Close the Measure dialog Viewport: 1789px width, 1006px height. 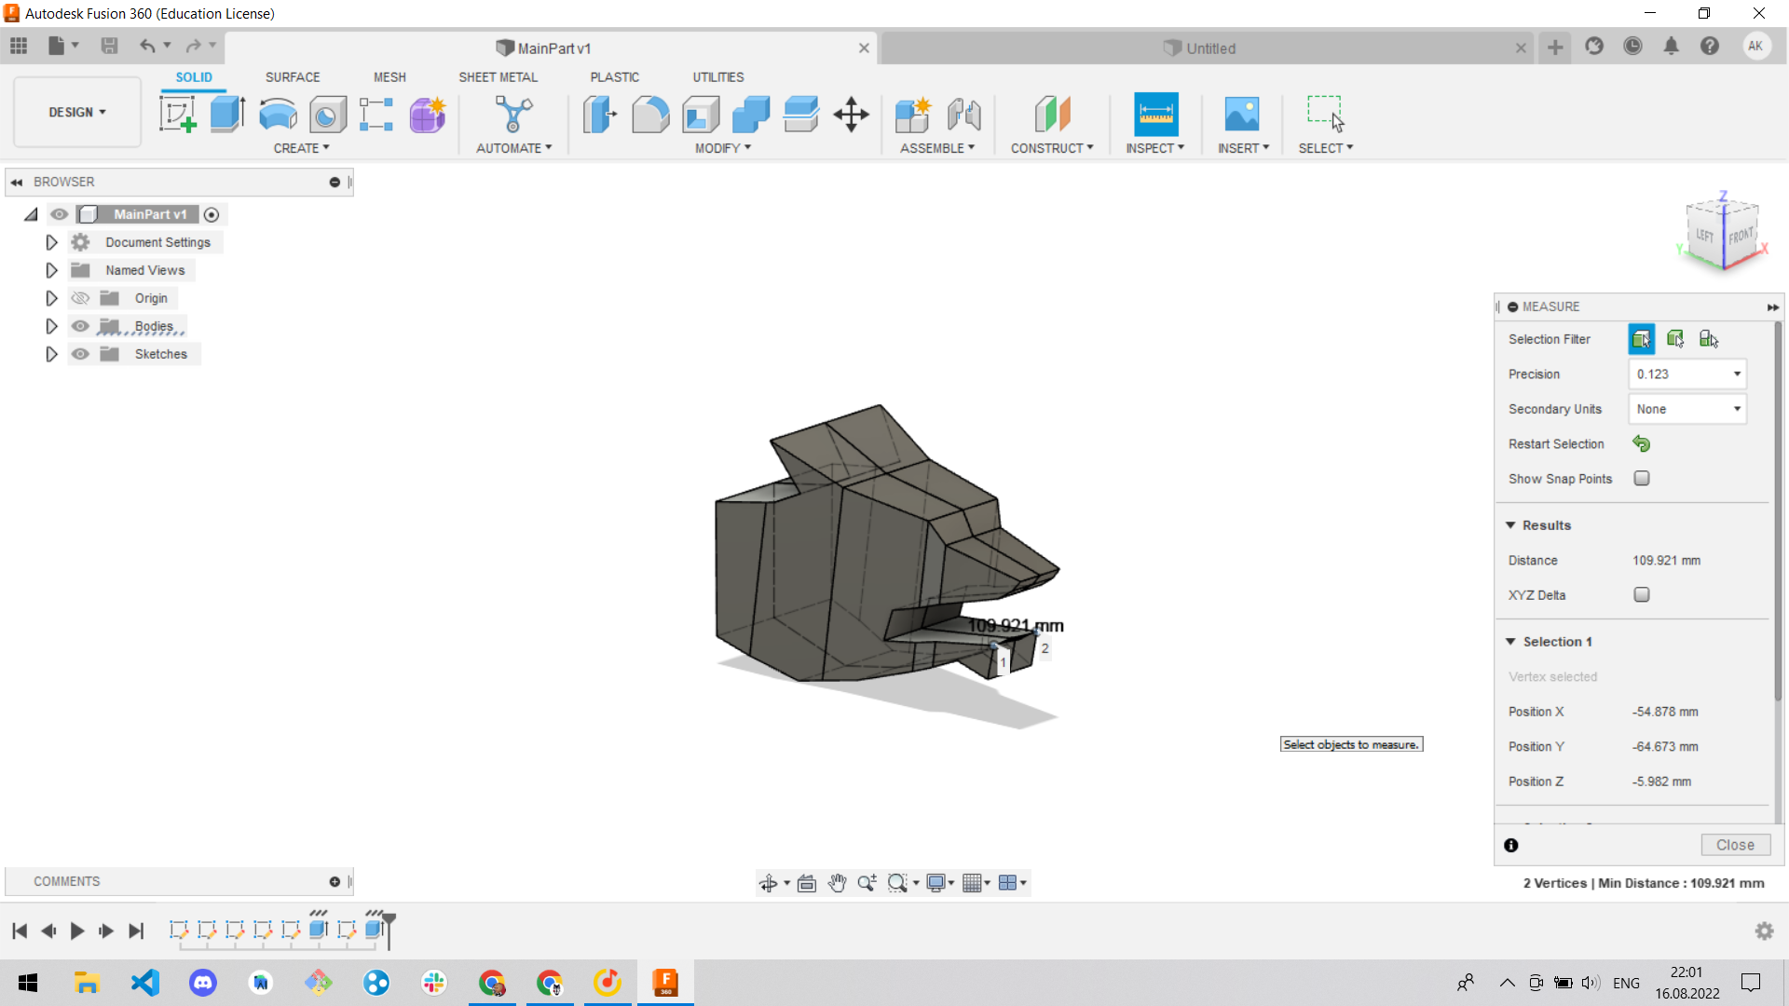point(1735,845)
